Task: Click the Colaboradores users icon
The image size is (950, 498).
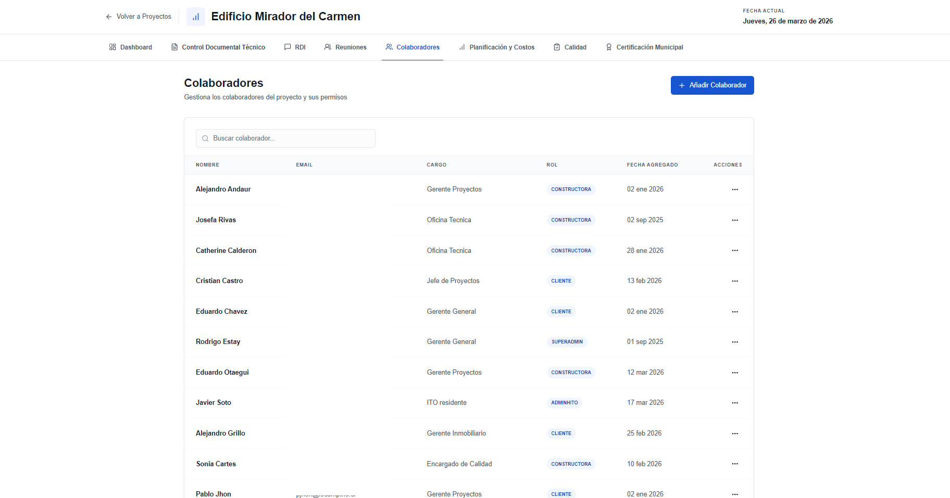Action: [389, 47]
